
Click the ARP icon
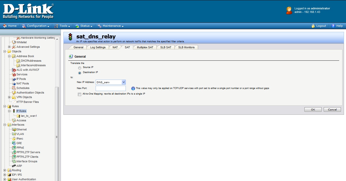(14, 166)
